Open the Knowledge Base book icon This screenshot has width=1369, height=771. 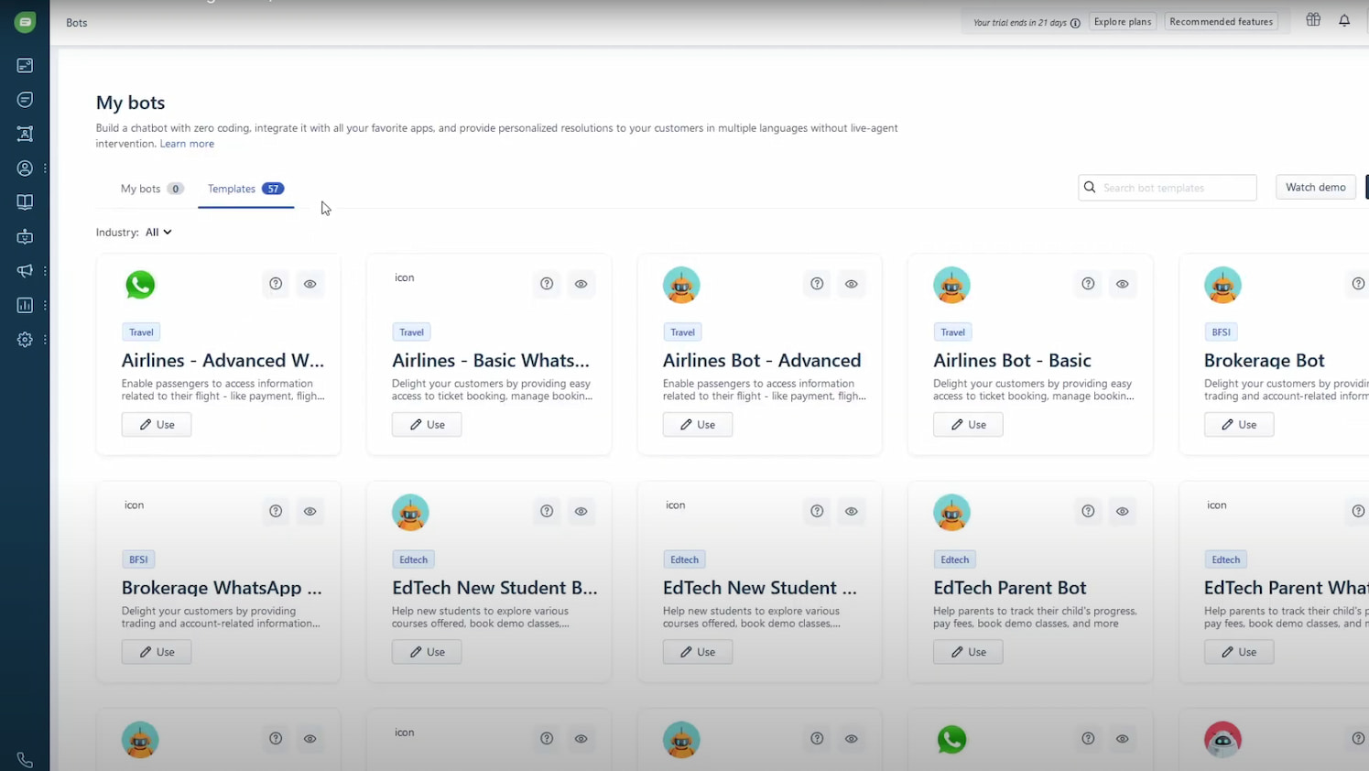[25, 201]
